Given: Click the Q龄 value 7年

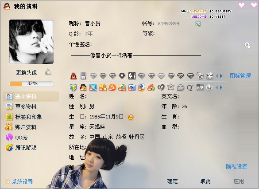Looking at the screenshot, I should 89,34.
